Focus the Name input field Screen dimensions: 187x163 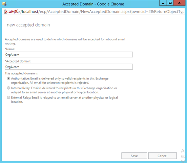click(69, 55)
